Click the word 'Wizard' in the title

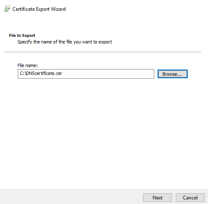pos(58,9)
